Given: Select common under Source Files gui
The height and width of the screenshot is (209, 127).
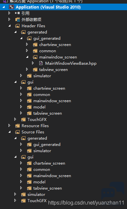Looking at the screenshot, I should (x=42, y=170).
